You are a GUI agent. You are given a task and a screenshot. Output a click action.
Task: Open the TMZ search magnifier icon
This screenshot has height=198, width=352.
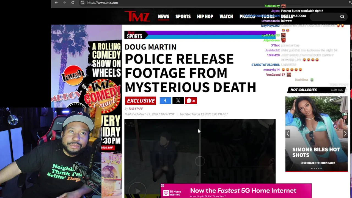342,17
